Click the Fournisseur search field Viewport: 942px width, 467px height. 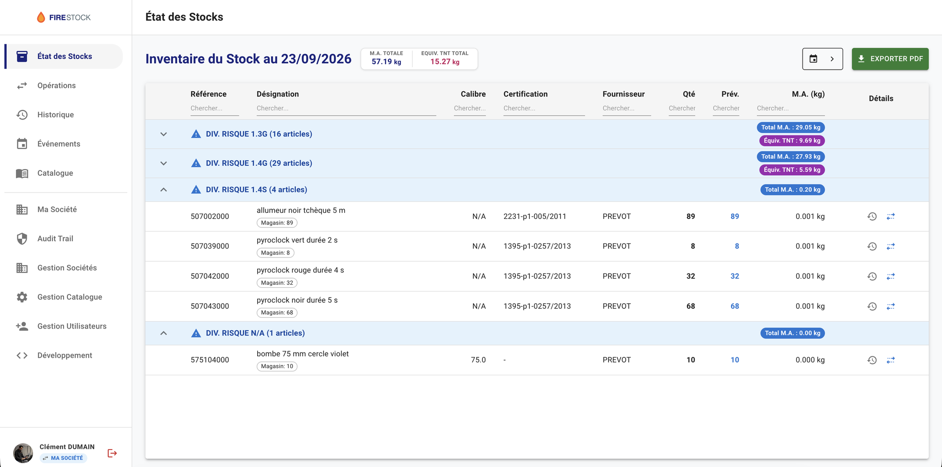click(x=626, y=108)
